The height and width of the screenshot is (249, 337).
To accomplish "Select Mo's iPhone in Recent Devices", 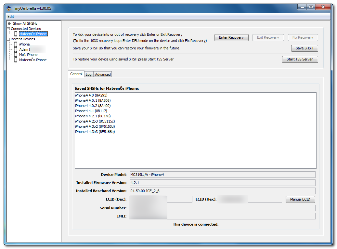I will (x=28, y=55).
